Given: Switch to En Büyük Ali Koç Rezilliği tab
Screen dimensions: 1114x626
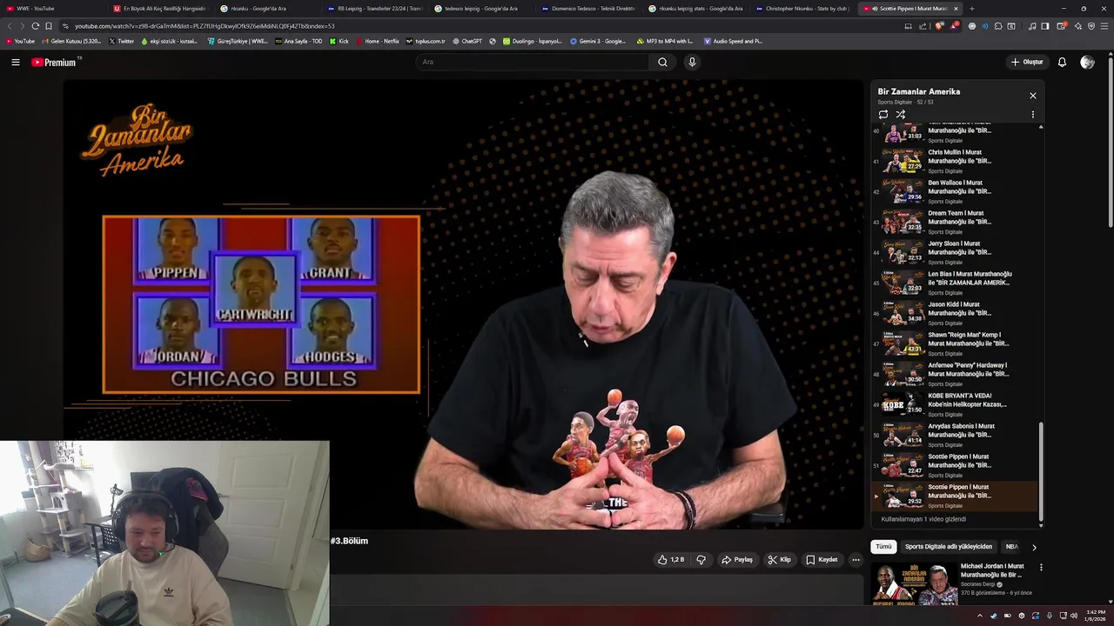Looking at the screenshot, I should coord(159,9).
